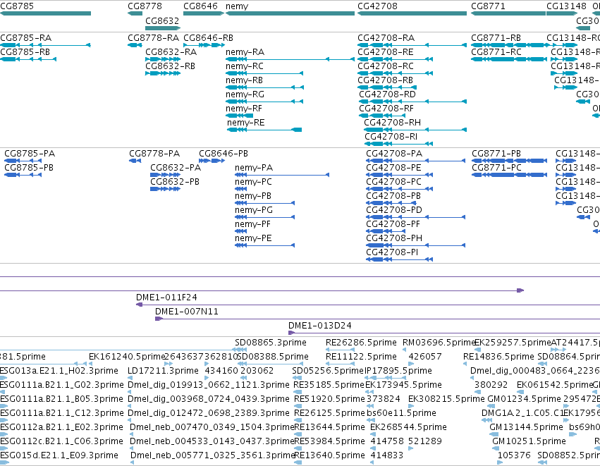Click transcript nemy-RB

tap(264, 87)
